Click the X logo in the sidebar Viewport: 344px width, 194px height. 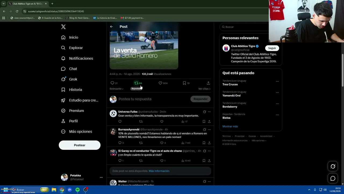[x=63, y=27]
